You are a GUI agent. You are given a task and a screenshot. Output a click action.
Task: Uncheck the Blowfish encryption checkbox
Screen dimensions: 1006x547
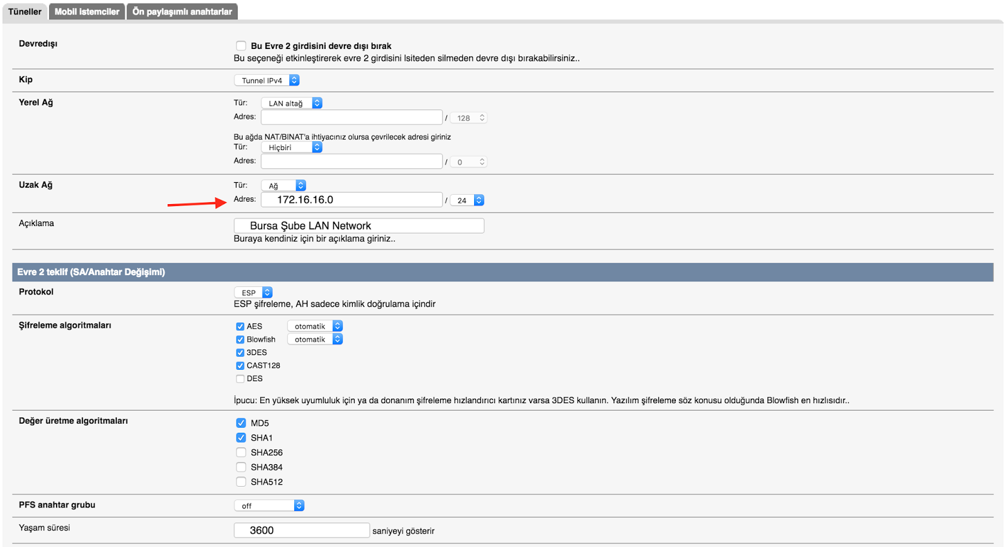pyautogui.click(x=240, y=340)
